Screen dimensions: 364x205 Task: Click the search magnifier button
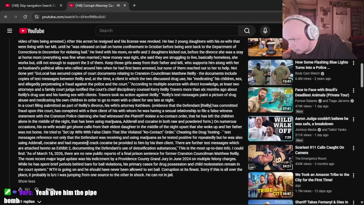click(247, 30)
